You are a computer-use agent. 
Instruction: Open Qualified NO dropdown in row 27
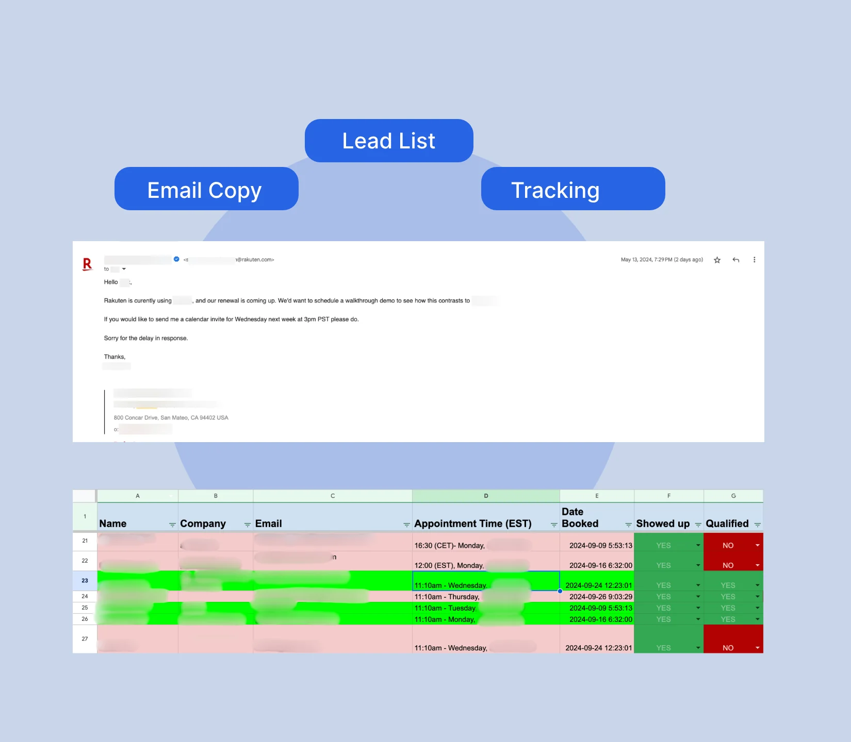(757, 648)
